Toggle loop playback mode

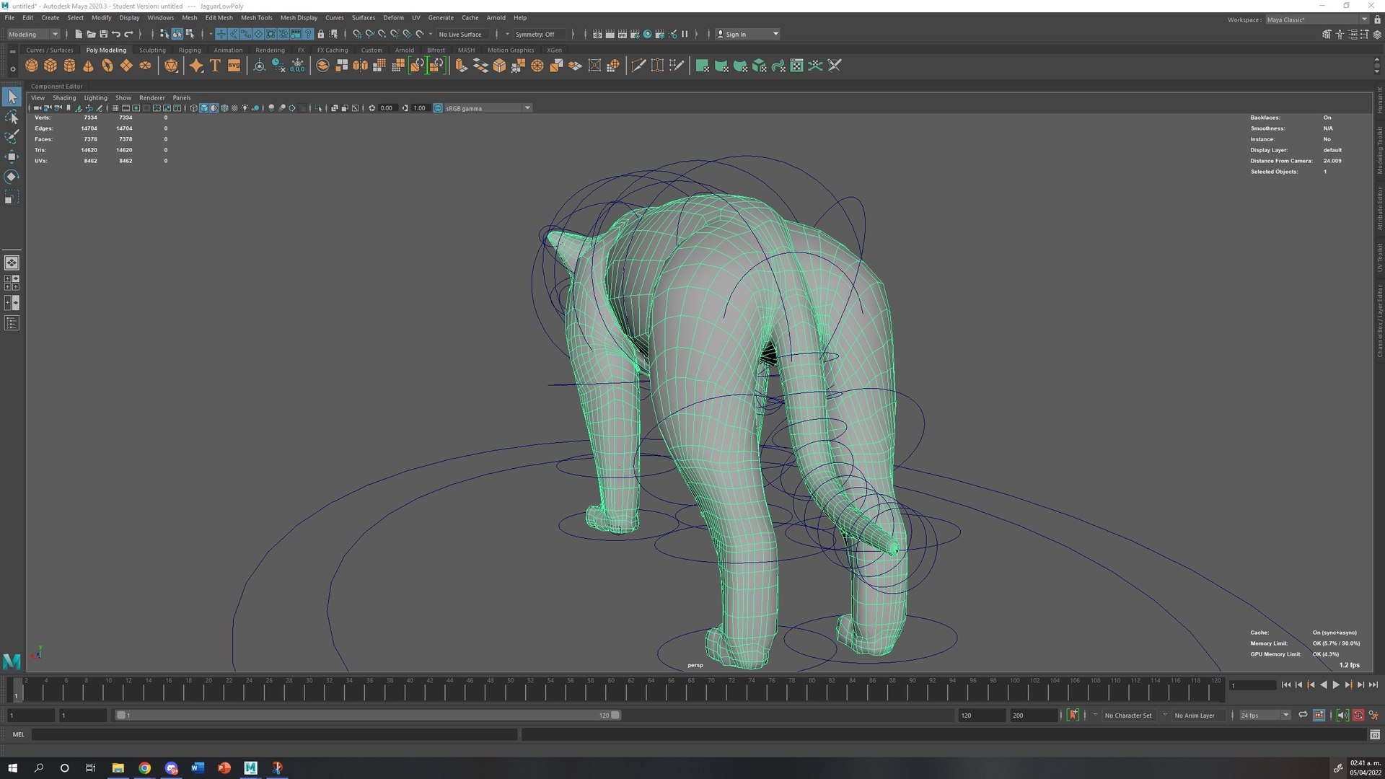click(x=1303, y=715)
